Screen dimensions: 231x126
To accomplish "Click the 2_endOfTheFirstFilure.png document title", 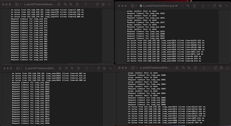I will point(158,6).
